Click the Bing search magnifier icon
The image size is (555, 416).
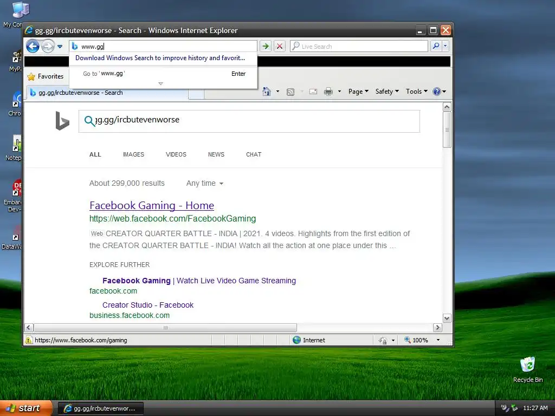[89, 121]
